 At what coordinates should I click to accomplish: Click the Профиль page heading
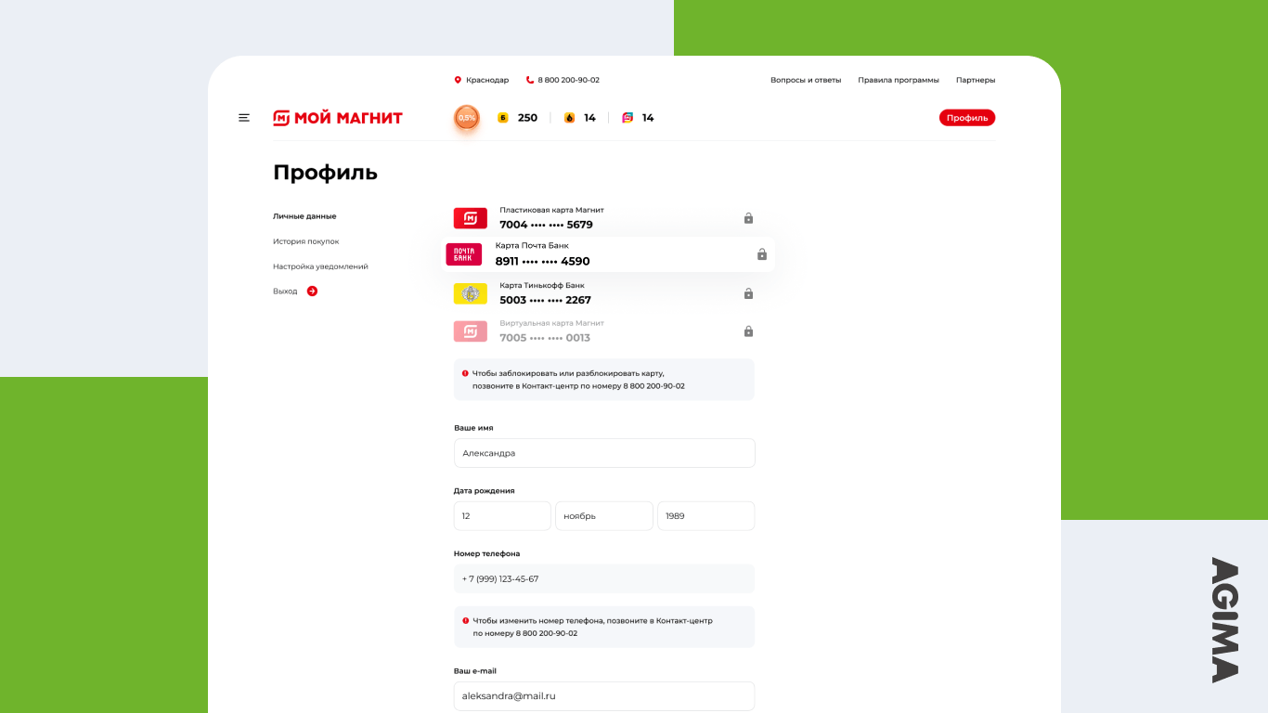325,173
